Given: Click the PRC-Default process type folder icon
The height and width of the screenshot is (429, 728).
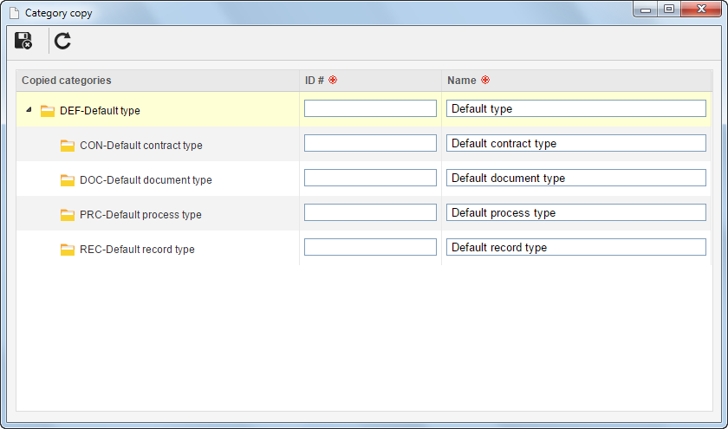Looking at the screenshot, I should (68, 215).
